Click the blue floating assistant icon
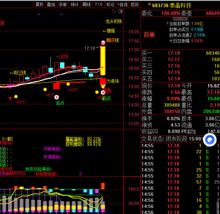The width and height of the screenshot is (220, 214). (209, 140)
